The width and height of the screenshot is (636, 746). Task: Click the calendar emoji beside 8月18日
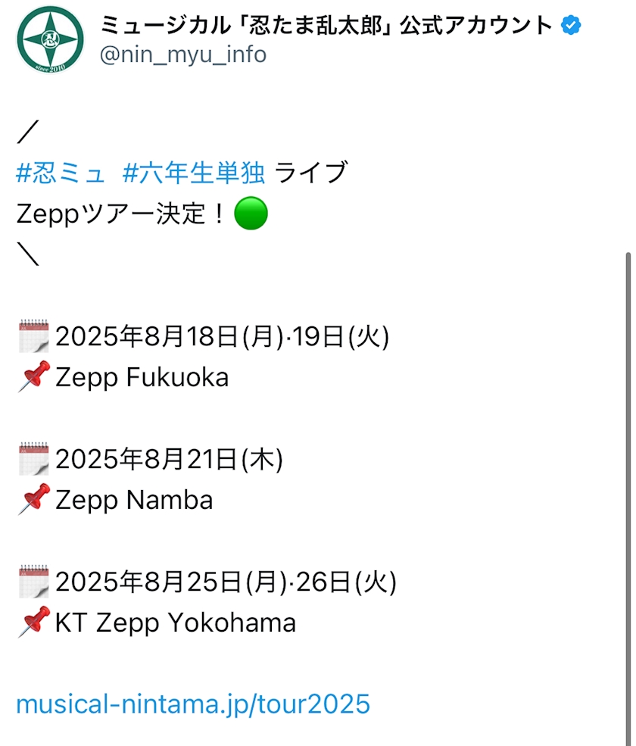click(x=33, y=337)
